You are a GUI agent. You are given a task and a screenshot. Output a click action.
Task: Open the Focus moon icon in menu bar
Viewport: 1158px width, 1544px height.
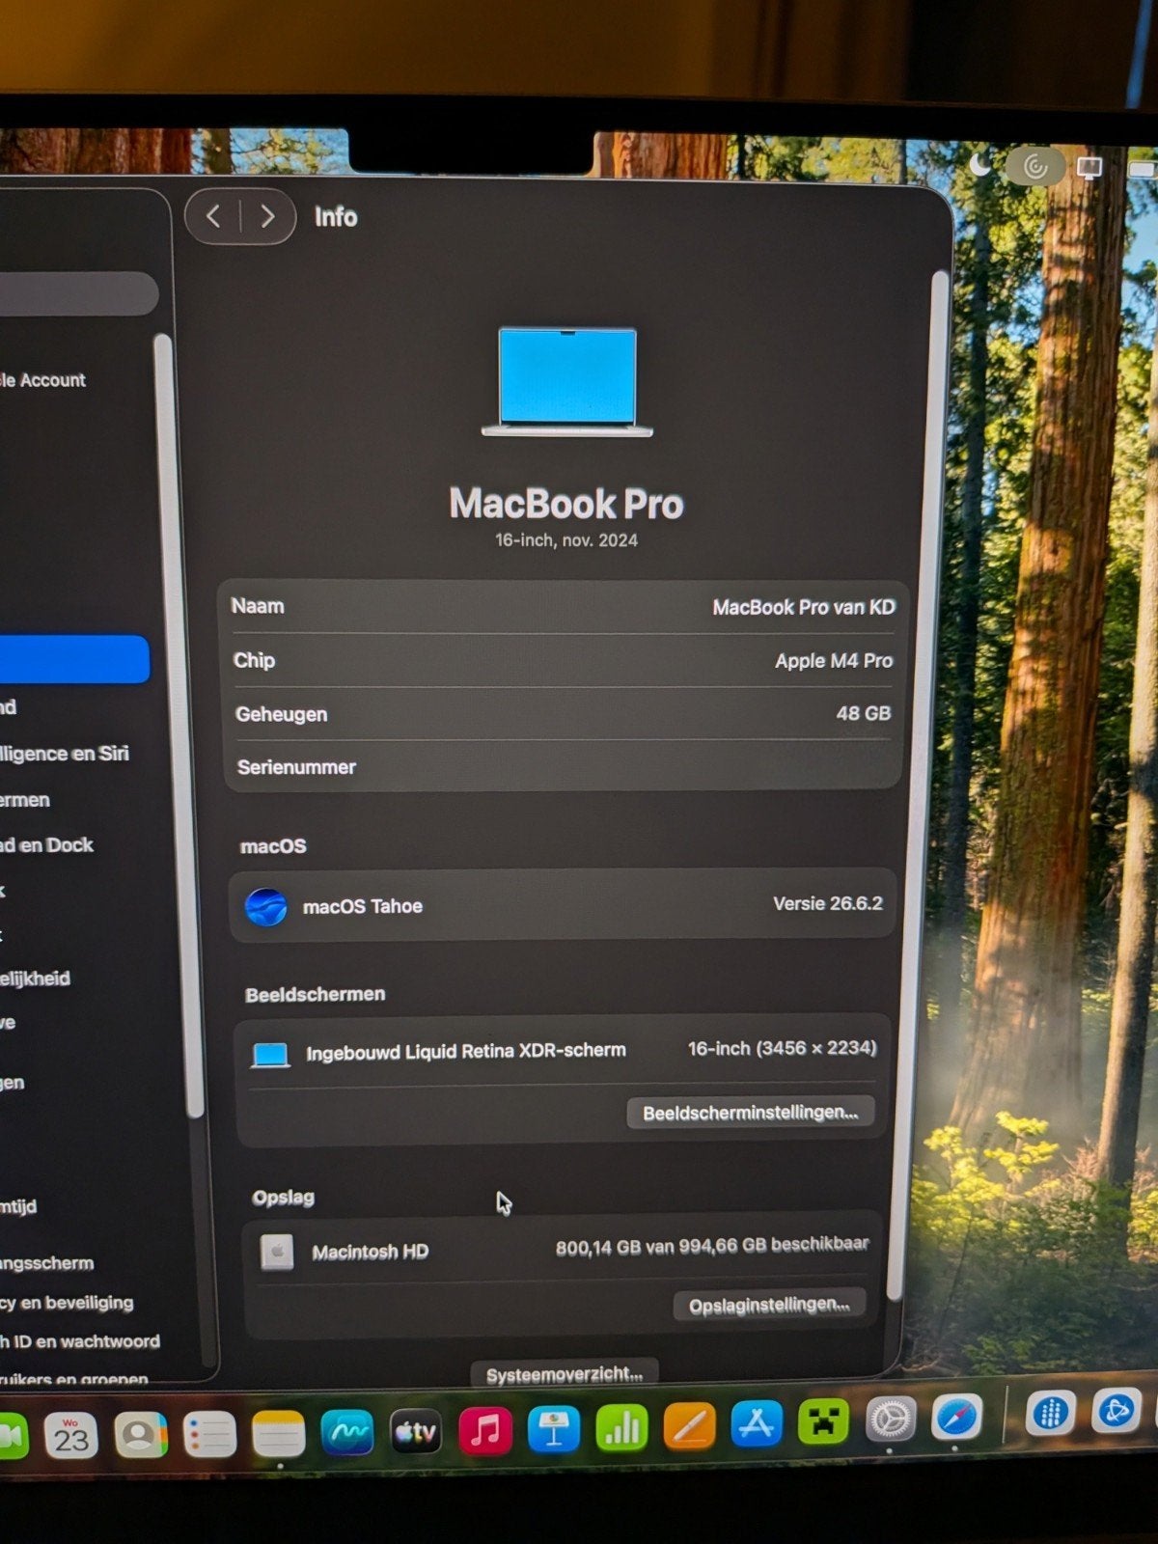979,165
